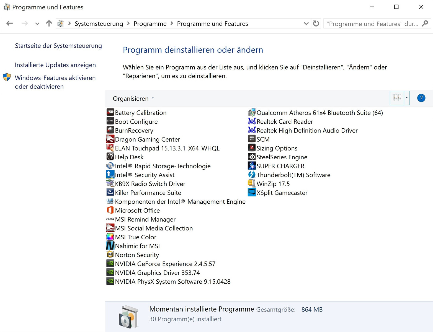Click the MSI True Color icon
This screenshot has width=433, height=332.
110,237
